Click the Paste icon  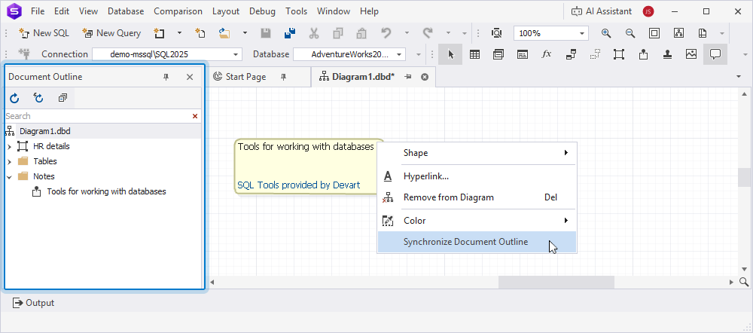tap(361, 33)
